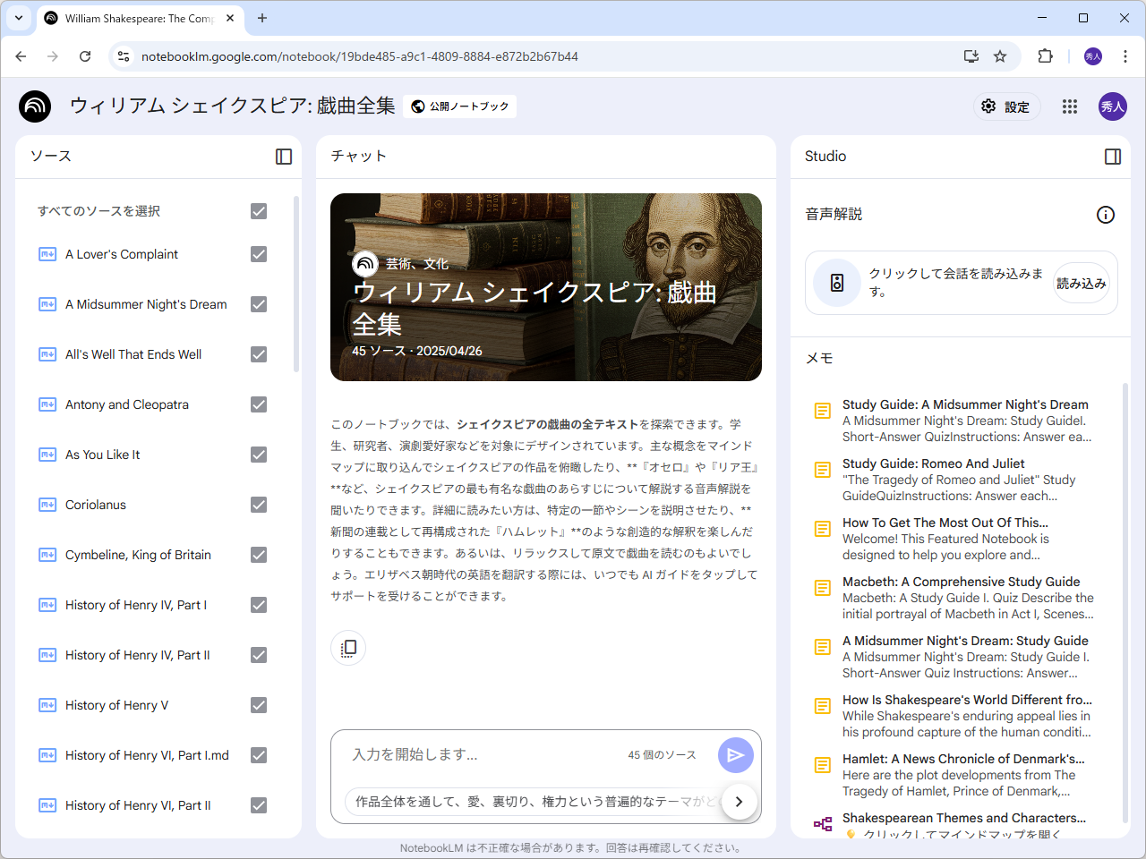Open the 設定 settings menu
Image resolution: width=1146 pixels, height=859 pixels.
coord(1006,106)
